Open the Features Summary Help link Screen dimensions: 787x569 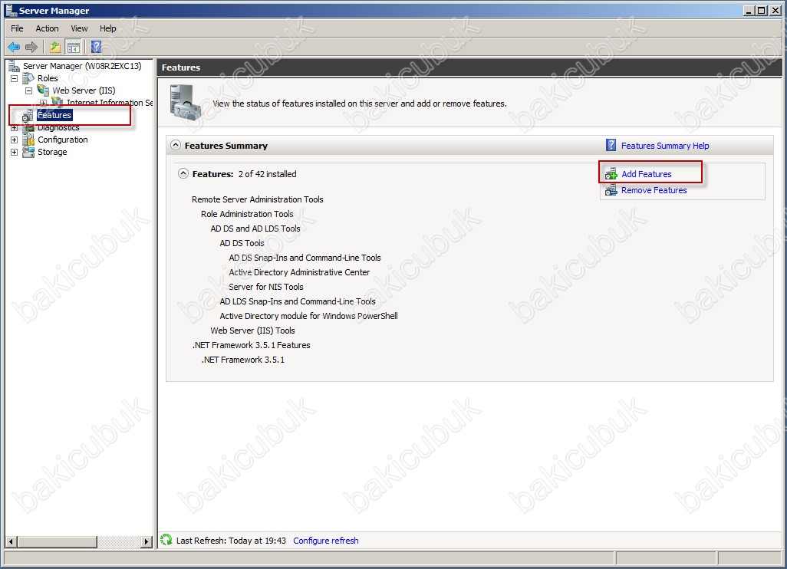click(665, 146)
